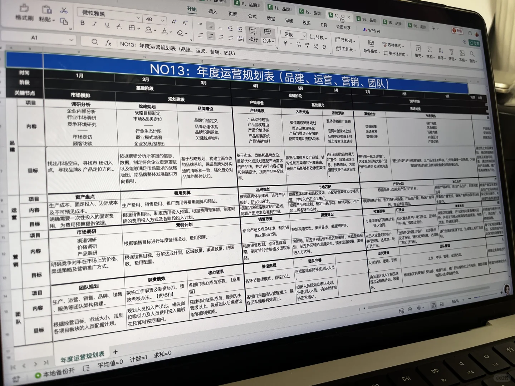
Task: Switch to the 页面 ribbon tab
Action: point(233,14)
